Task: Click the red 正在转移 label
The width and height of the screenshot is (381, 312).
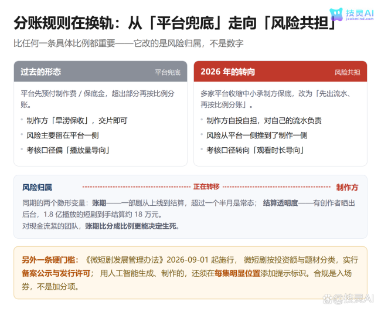Action: click(x=206, y=186)
